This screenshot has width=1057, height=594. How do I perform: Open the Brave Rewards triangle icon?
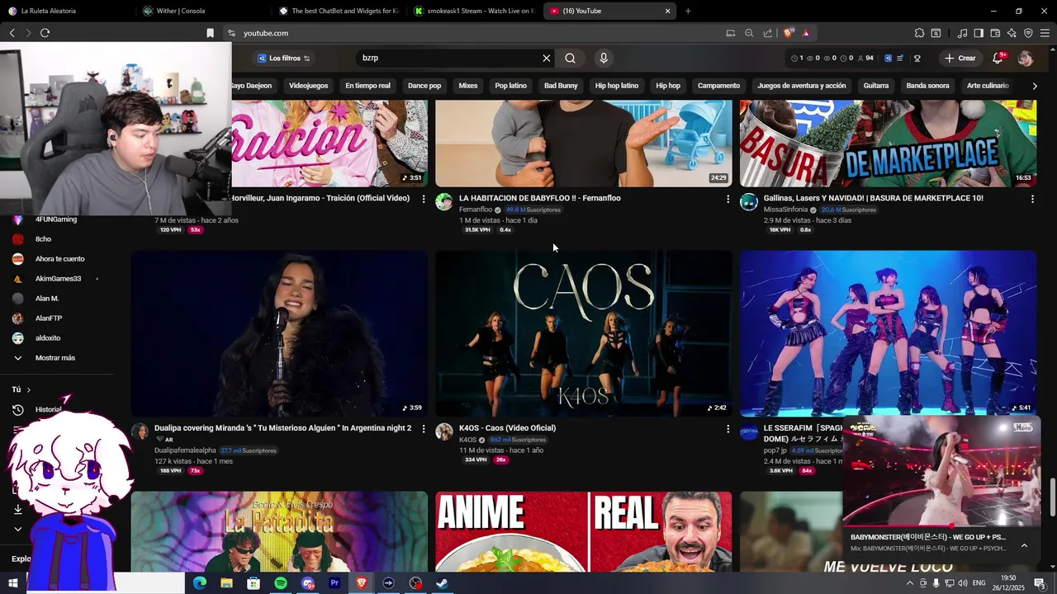pyautogui.click(x=805, y=33)
